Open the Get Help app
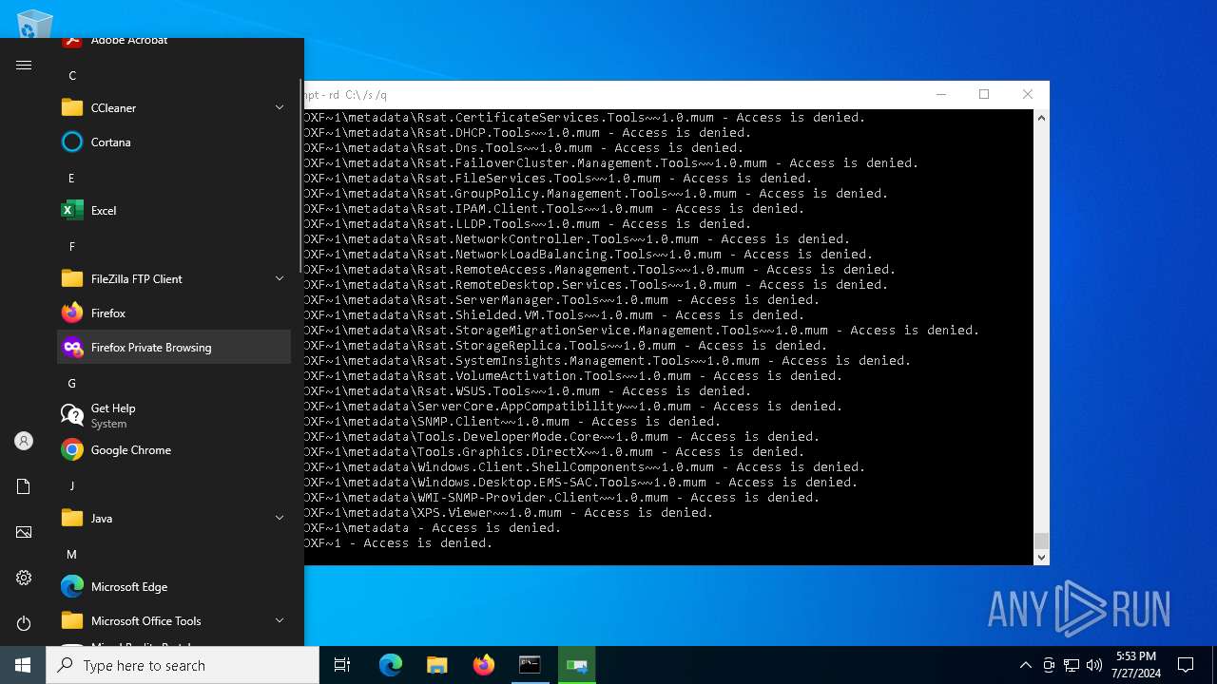The width and height of the screenshot is (1217, 684). [174, 416]
